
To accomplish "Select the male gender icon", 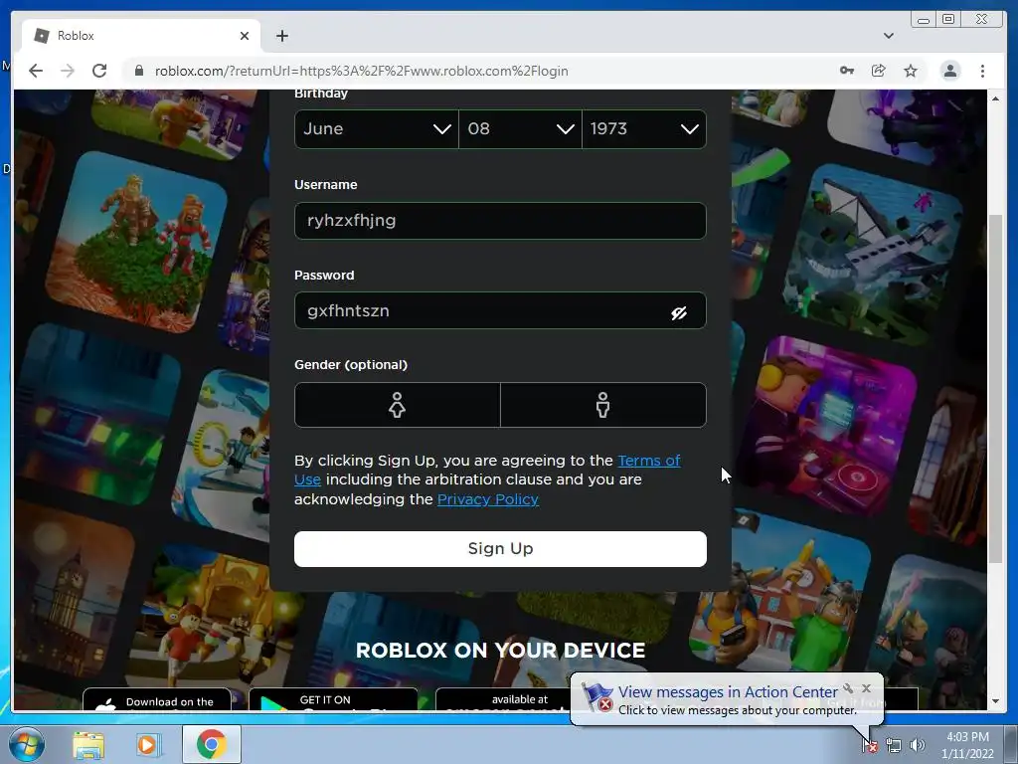I will [x=603, y=405].
